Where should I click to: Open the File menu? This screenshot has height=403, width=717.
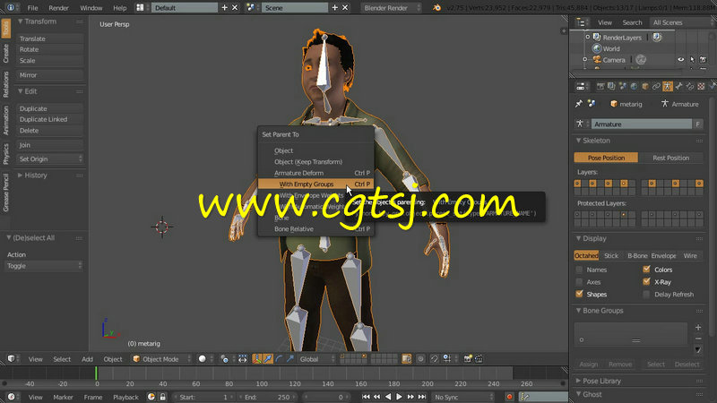[x=32, y=8]
